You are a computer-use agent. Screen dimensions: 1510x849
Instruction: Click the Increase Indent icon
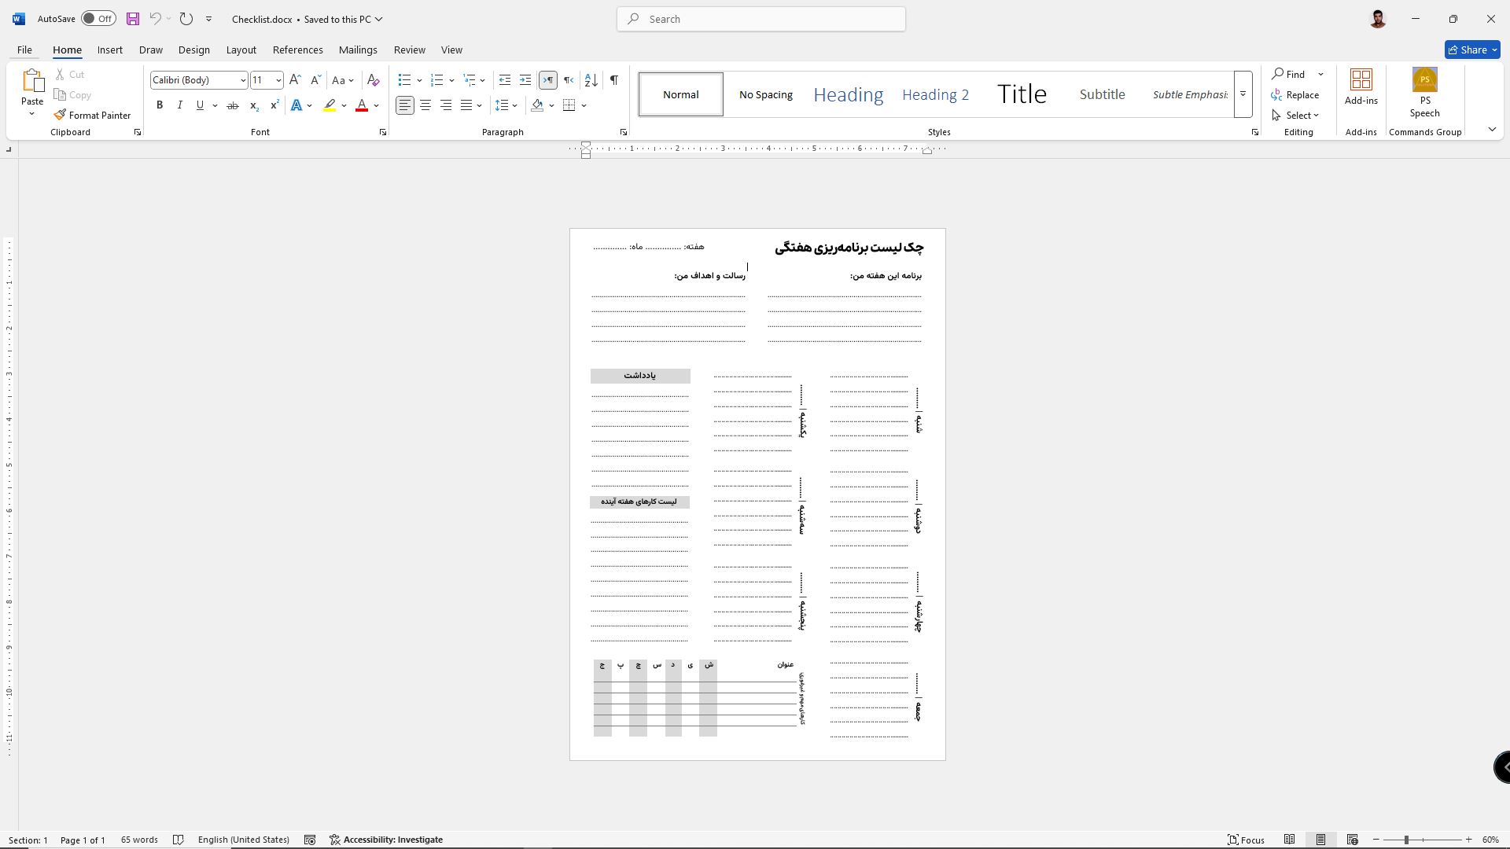point(525,80)
